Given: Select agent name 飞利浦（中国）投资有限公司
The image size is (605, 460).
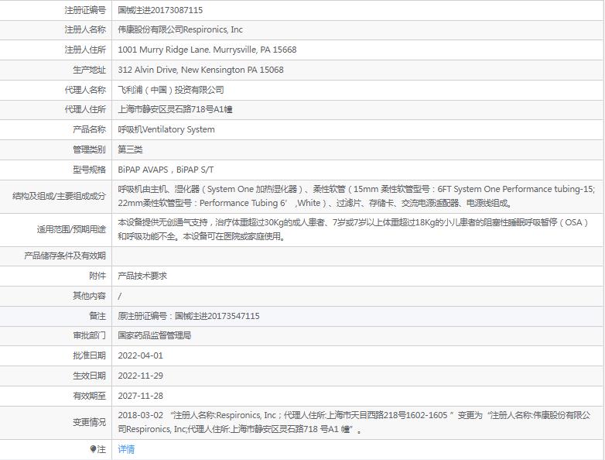Looking at the screenshot, I should [x=171, y=90].
